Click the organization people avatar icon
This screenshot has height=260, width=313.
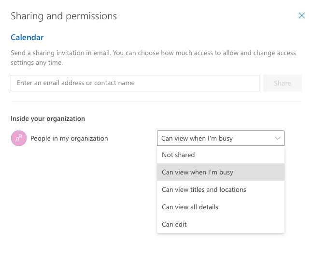point(18,139)
